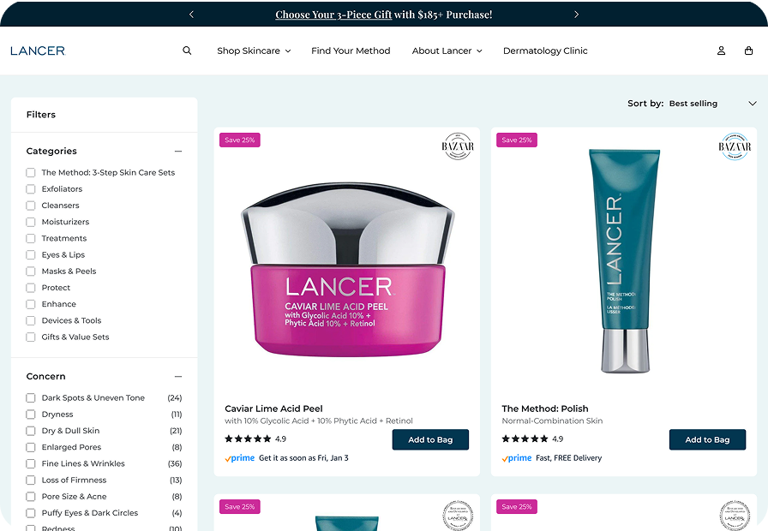This screenshot has height=531, width=768.
Task: Open the About Lancer menu
Action: point(447,51)
